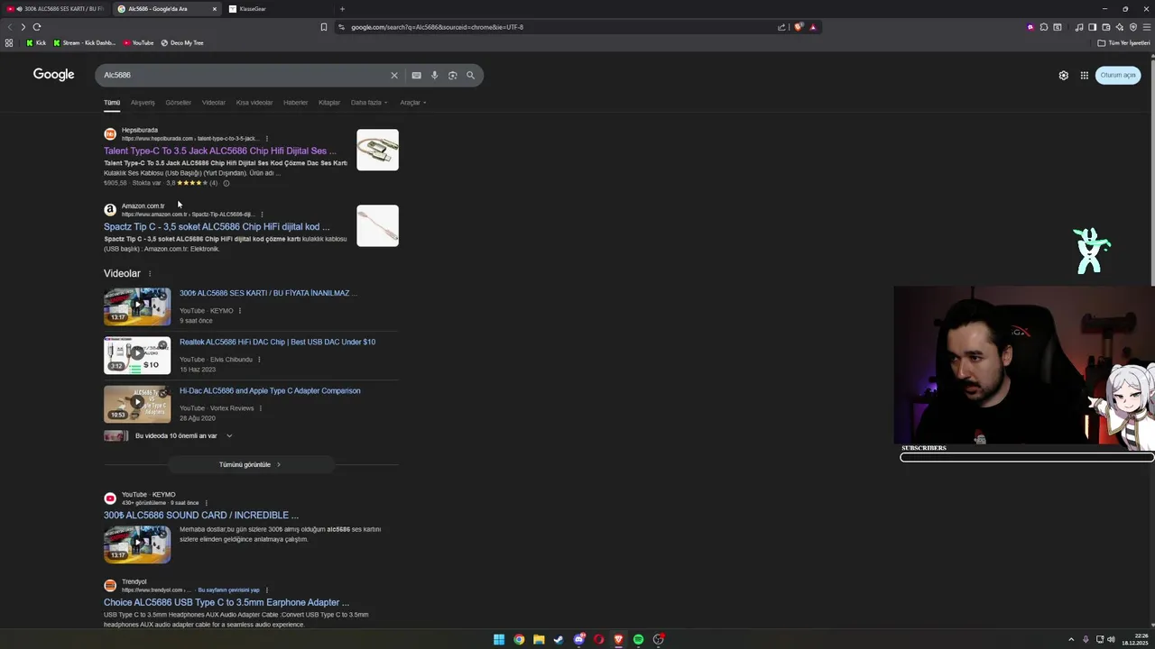Open Google quick settings gear
This screenshot has width=1155, height=649.
pyautogui.click(x=1063, y=75)
